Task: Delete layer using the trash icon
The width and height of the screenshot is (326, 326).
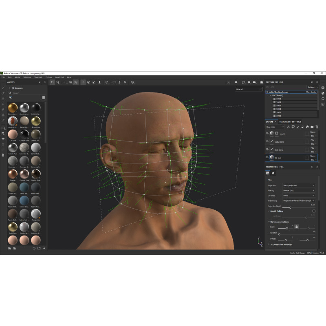Action: pos(317,127)
